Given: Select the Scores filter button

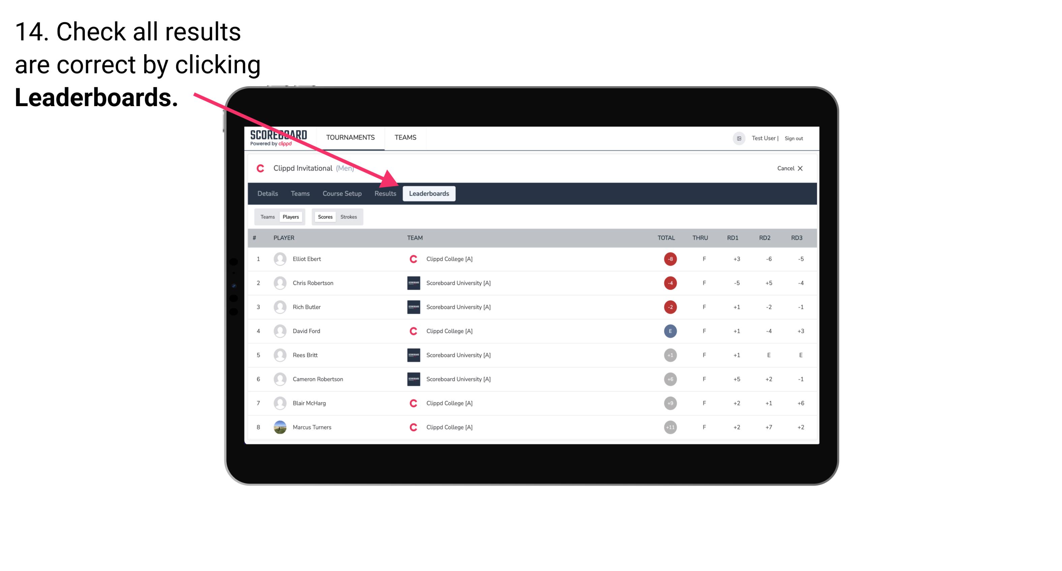Looking at the screenshot, I should 324,217.
